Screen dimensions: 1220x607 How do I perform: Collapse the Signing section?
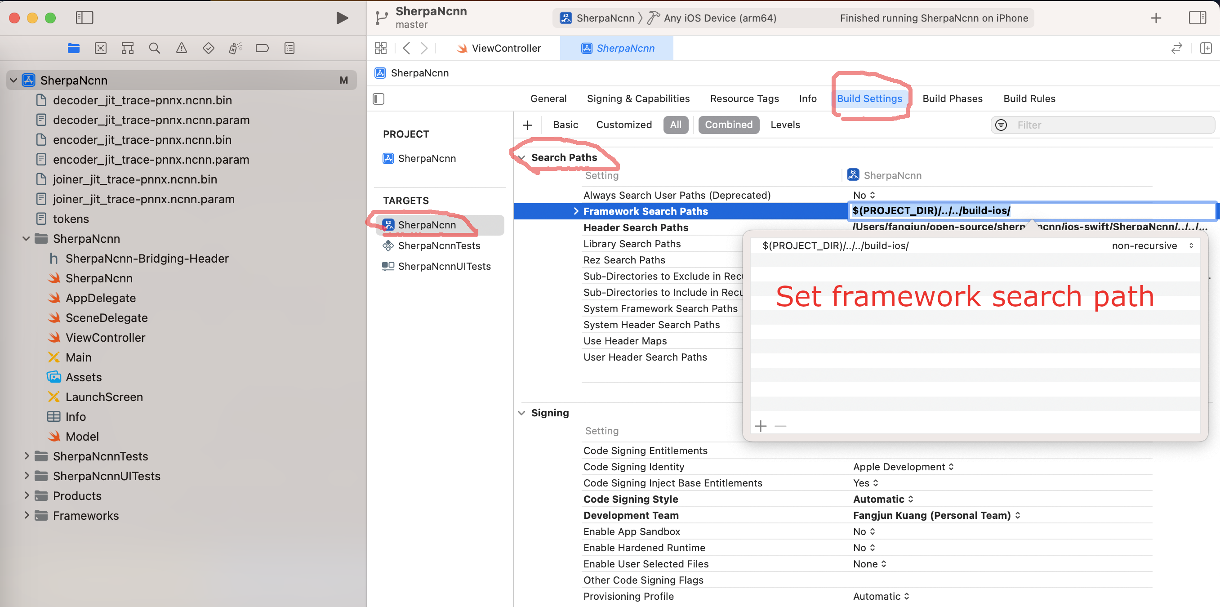point(521,413)
